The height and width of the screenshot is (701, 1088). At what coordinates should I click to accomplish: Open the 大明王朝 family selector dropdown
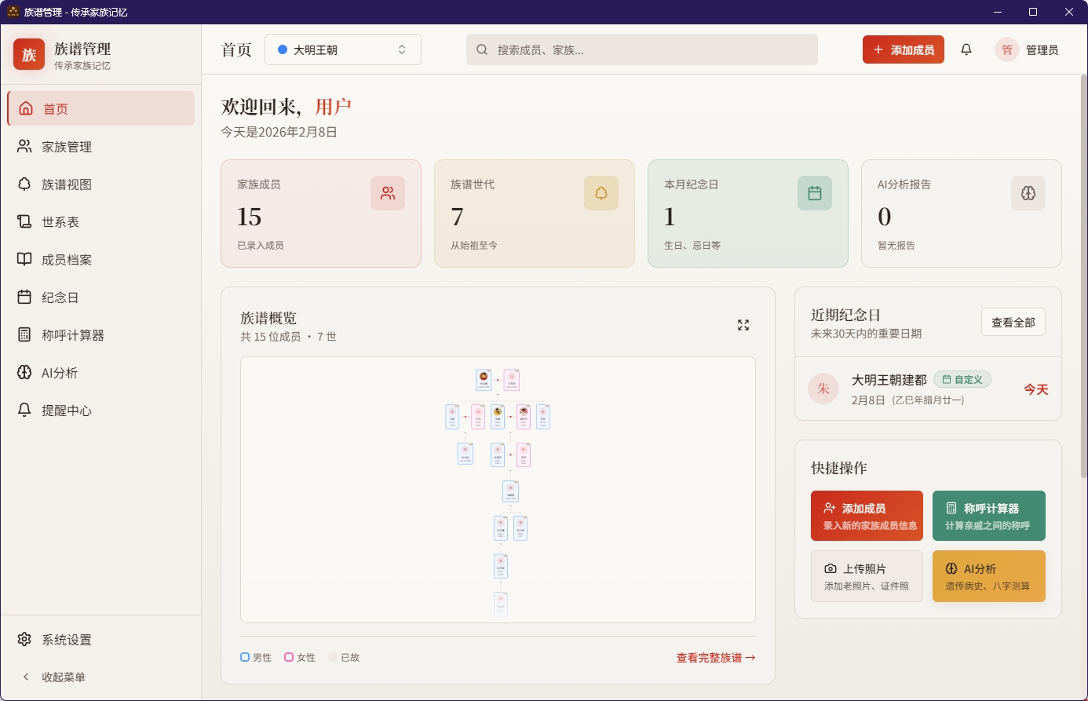point(343,49)
